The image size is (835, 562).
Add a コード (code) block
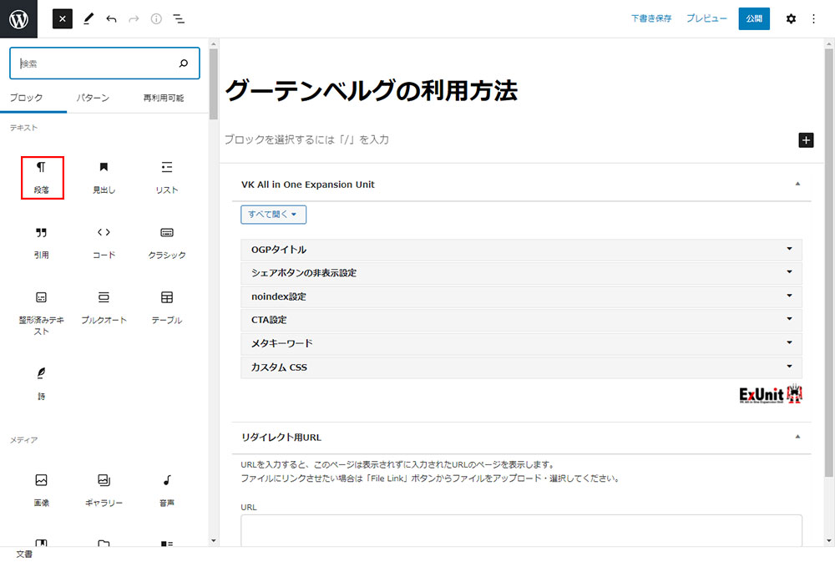104,242
